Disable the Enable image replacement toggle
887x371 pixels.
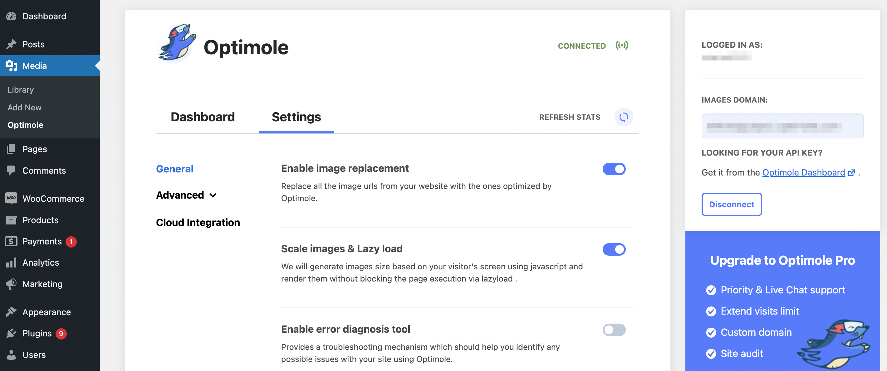coord(614,169)
